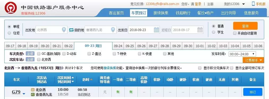This screenshot has width=269, height=99.
Task: Select the 09-30 date tab
Action: [x=188, y=46]
